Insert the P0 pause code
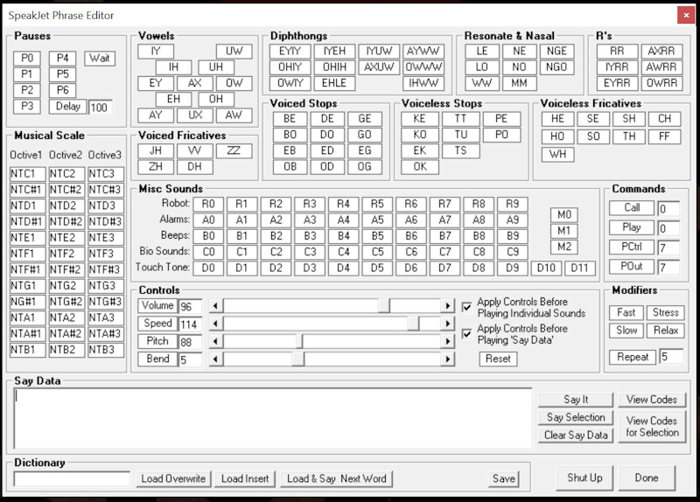Screen dimensions: 700x502 pyautogui.click(x=27, y=59)
